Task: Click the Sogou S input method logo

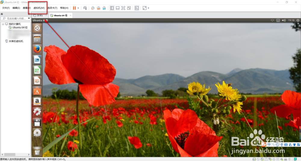Action: [x=264, y=144]
